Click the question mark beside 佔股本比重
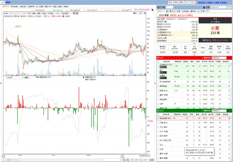The height and width of the screenshot is (162, 233). point(175,38)
